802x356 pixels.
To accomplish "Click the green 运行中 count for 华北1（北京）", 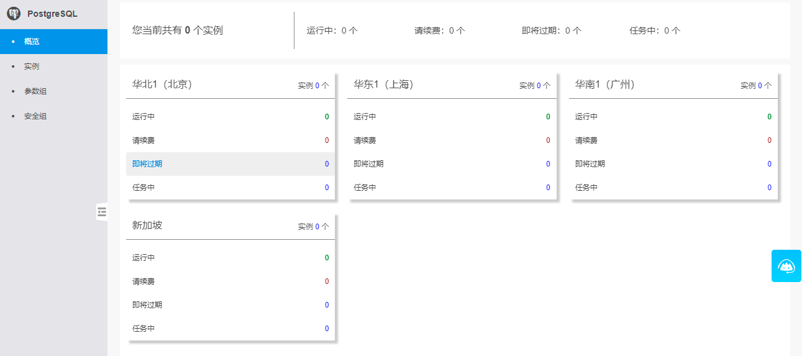I will (327, 117).
